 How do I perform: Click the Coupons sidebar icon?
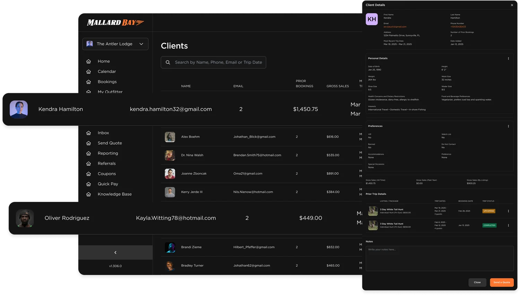[89, 174]
